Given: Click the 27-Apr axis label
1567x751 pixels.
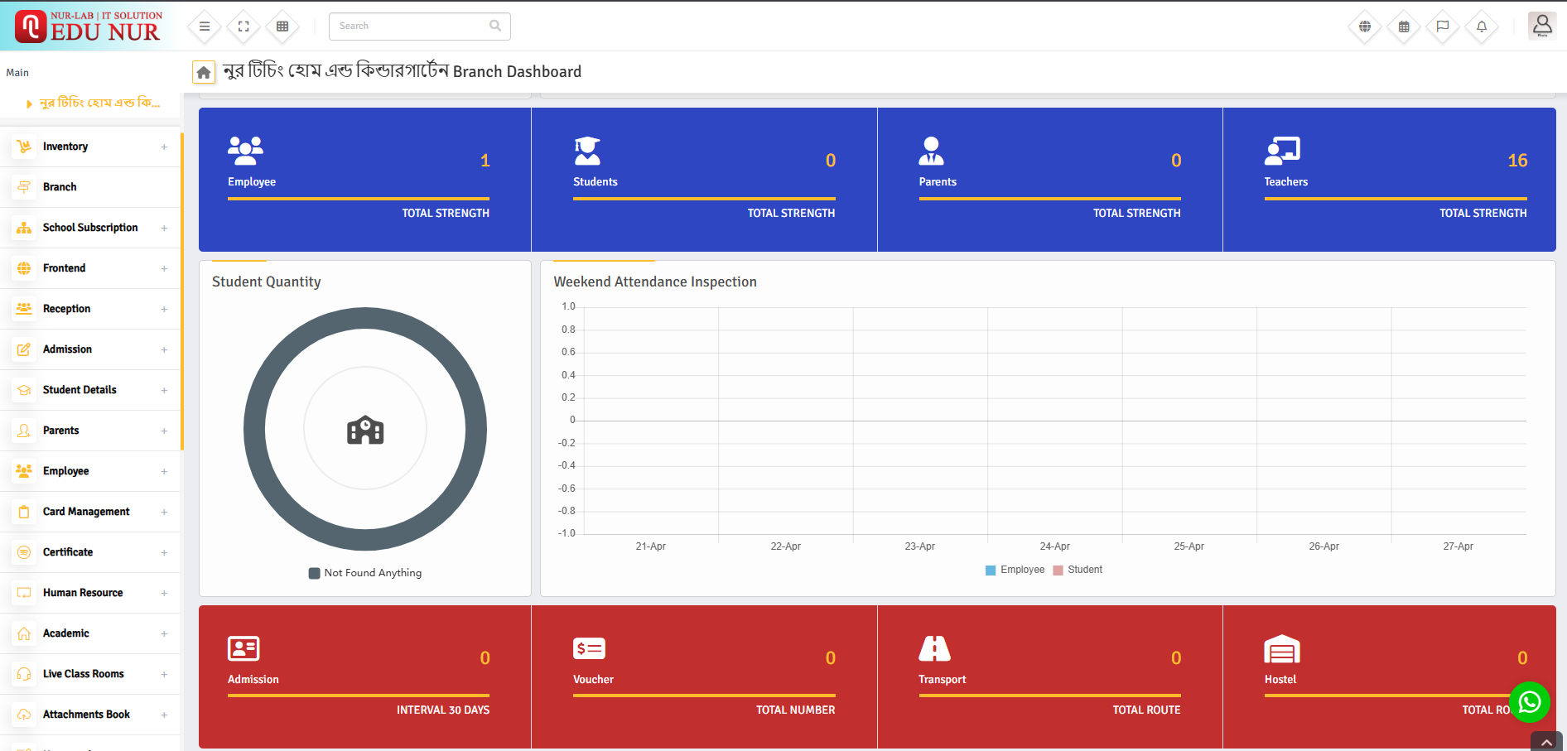Looking at the screenshot, I should (1458, 546).
